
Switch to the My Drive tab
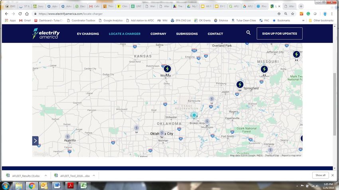click(192, 6)
